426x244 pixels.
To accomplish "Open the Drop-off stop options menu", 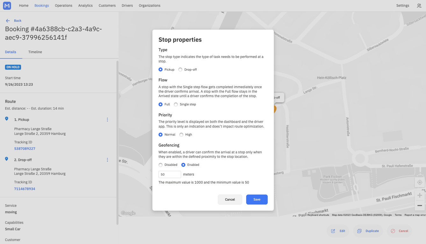I will 107,160.
